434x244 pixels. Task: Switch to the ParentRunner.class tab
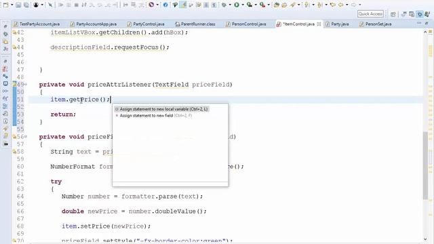[x=195, y=24]
